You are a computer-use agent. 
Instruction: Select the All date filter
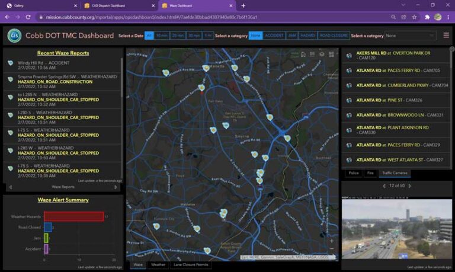tap(149, 36)
